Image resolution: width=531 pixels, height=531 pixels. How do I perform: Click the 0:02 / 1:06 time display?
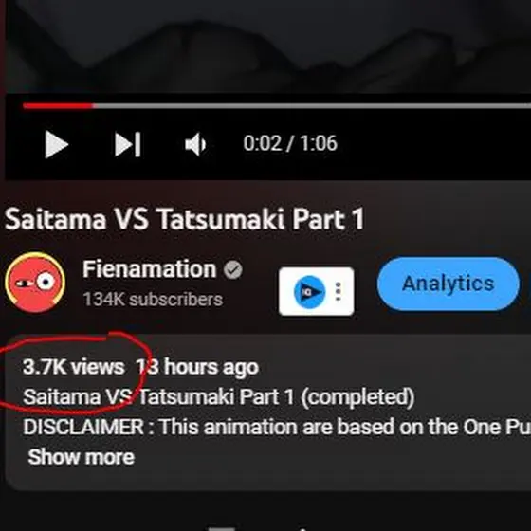(290, 143)
